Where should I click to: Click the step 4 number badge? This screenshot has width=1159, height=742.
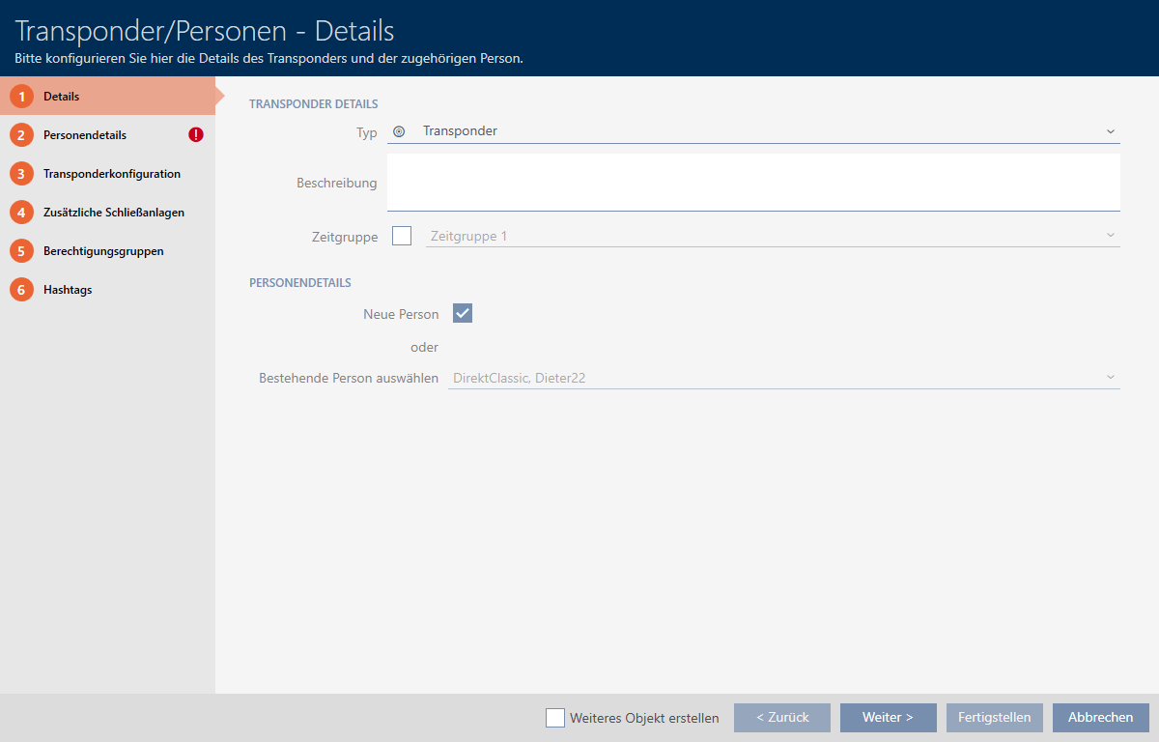21,213
